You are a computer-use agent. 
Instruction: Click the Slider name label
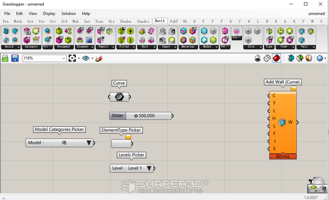coord(117,116)
